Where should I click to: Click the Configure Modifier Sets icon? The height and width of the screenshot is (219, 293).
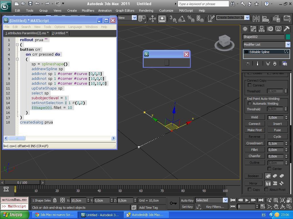coord(285,64)
